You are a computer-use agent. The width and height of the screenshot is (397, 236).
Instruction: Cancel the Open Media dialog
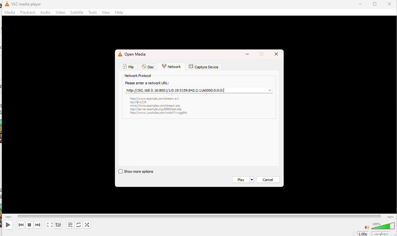pyautogui.click(x=268, y=180)
